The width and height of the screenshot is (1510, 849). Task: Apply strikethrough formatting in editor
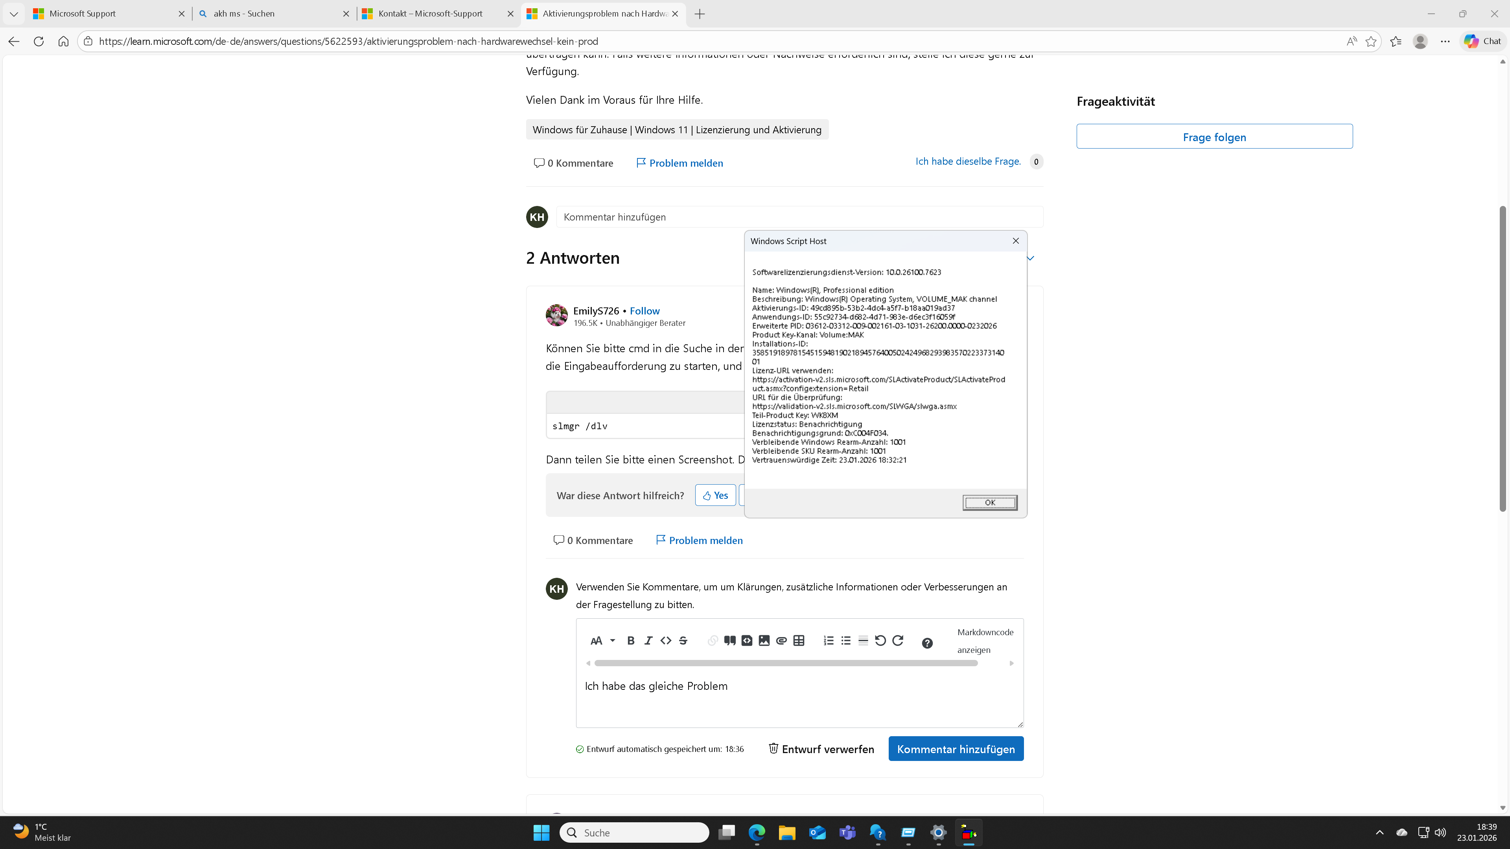[x=683, y=640]
